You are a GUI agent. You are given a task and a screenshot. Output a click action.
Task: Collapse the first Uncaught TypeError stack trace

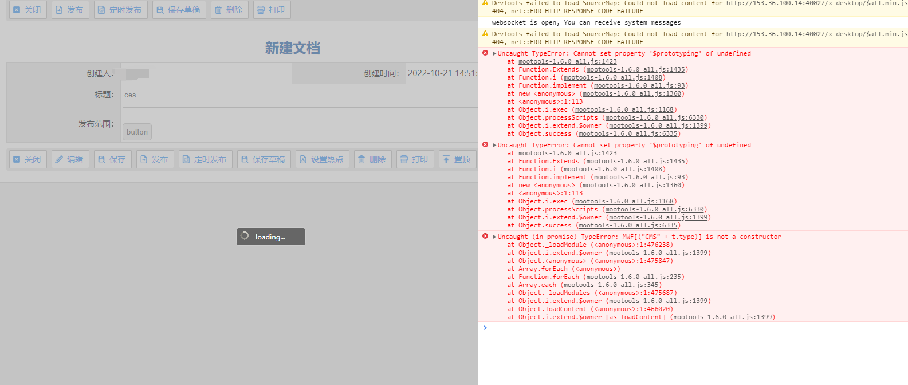(x=494, y=53)
